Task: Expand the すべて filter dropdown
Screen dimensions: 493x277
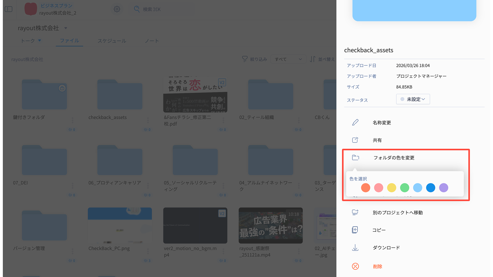Action: 288,59
